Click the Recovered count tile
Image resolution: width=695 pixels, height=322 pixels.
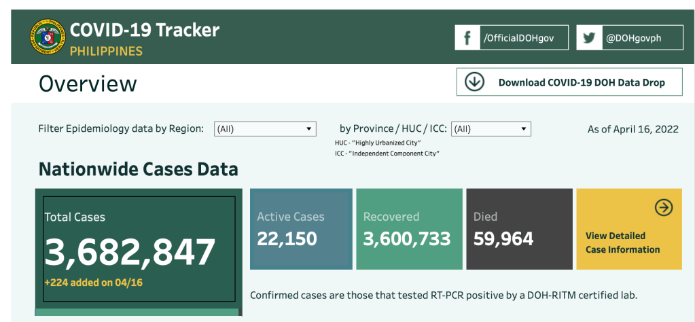pos(407,229)
